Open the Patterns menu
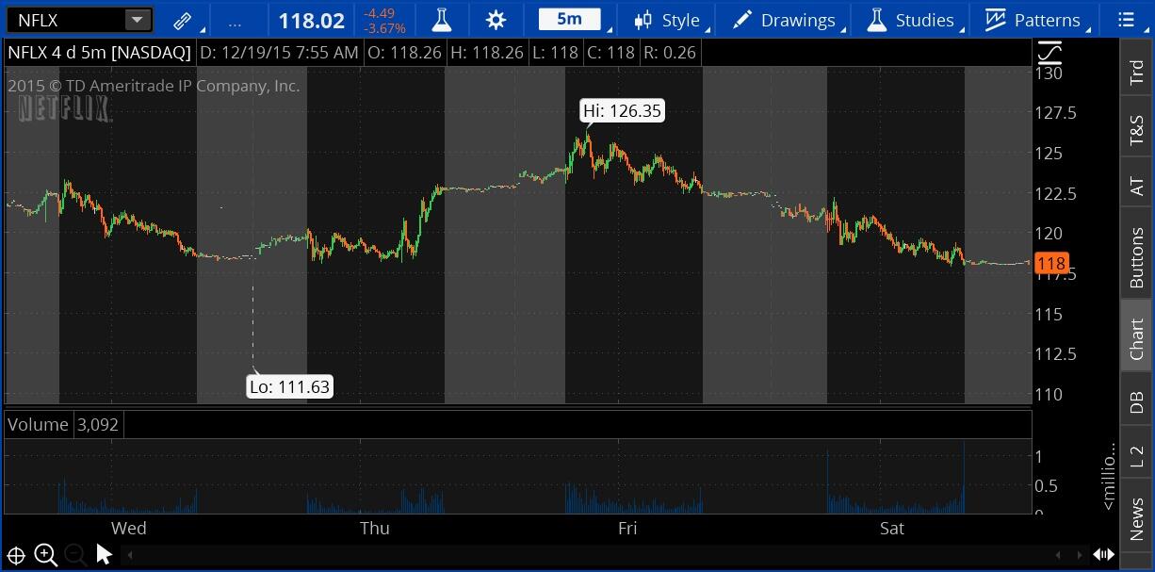Viewport: 1155px width, 572px height. point(1033,20)
